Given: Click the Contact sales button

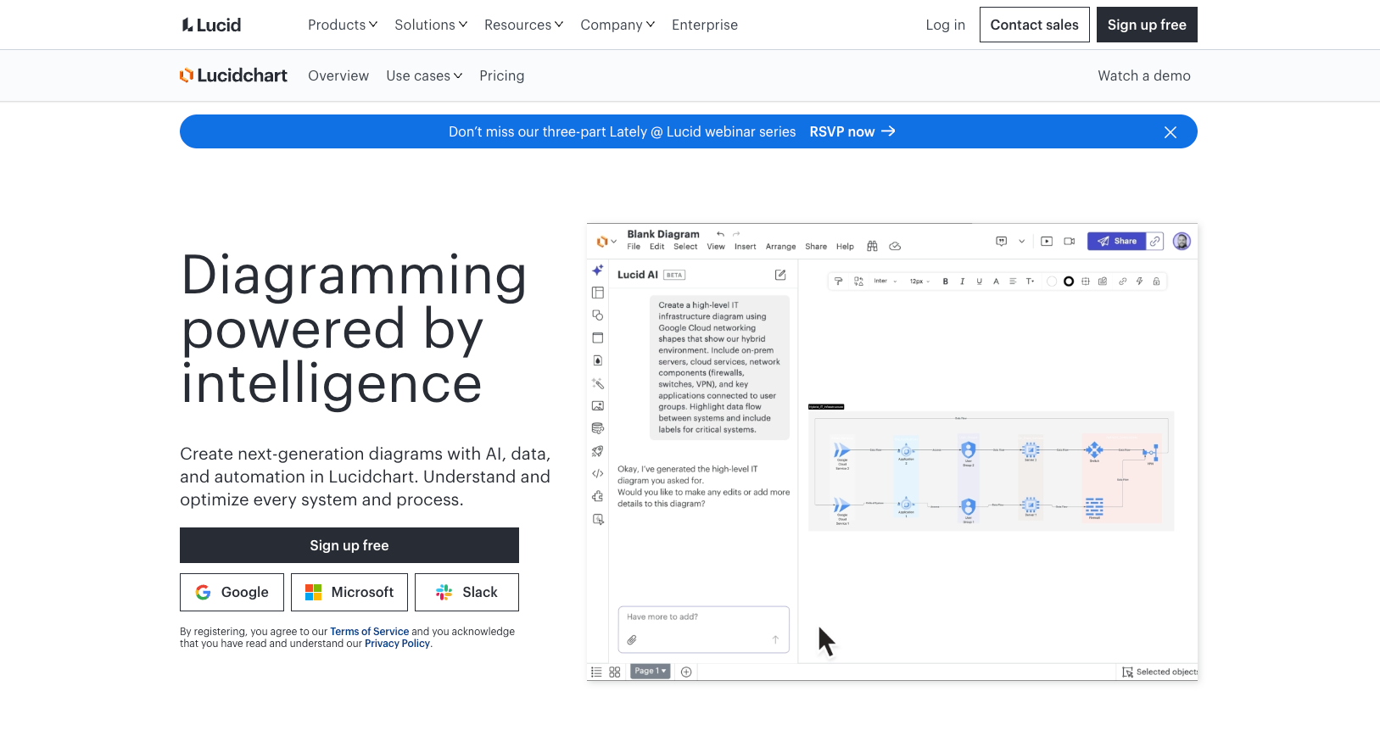Looking at the screenshot, I should 1034,25.
